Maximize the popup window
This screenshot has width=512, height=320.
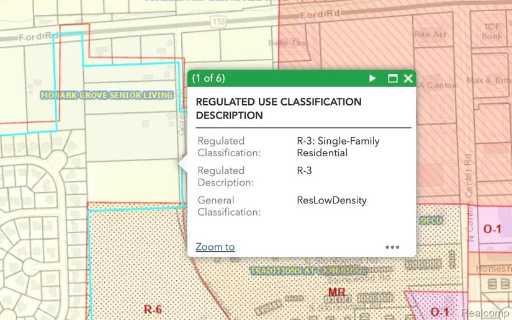392,78
